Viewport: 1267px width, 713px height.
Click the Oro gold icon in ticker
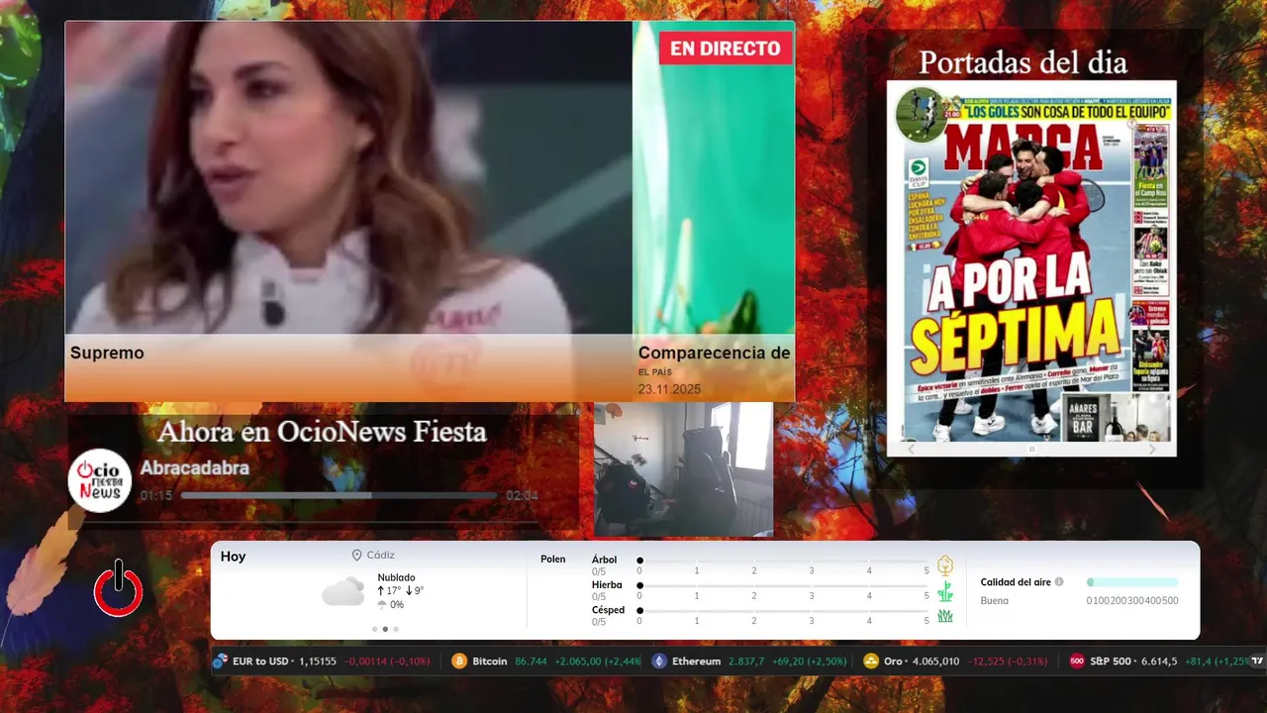(871, 662)
